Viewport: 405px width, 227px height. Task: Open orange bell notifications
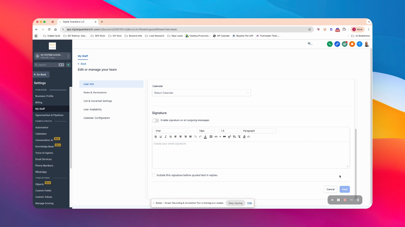(352, 44)
